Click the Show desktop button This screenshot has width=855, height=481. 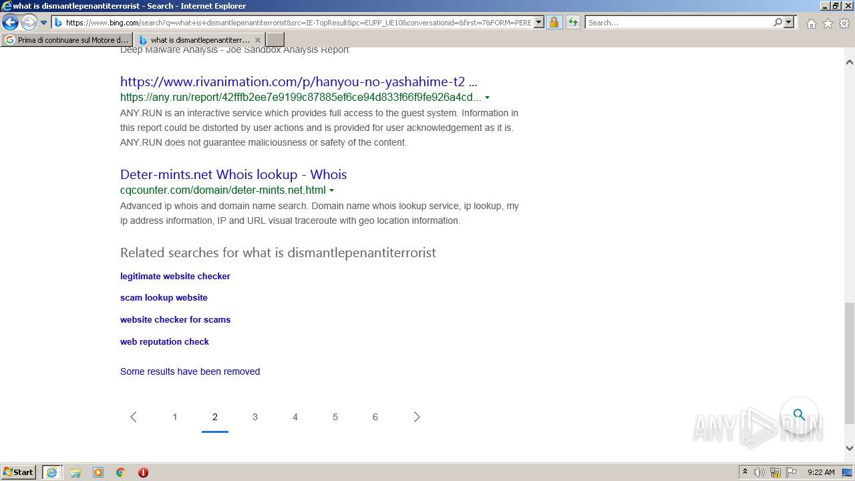(x=848, y=472)
